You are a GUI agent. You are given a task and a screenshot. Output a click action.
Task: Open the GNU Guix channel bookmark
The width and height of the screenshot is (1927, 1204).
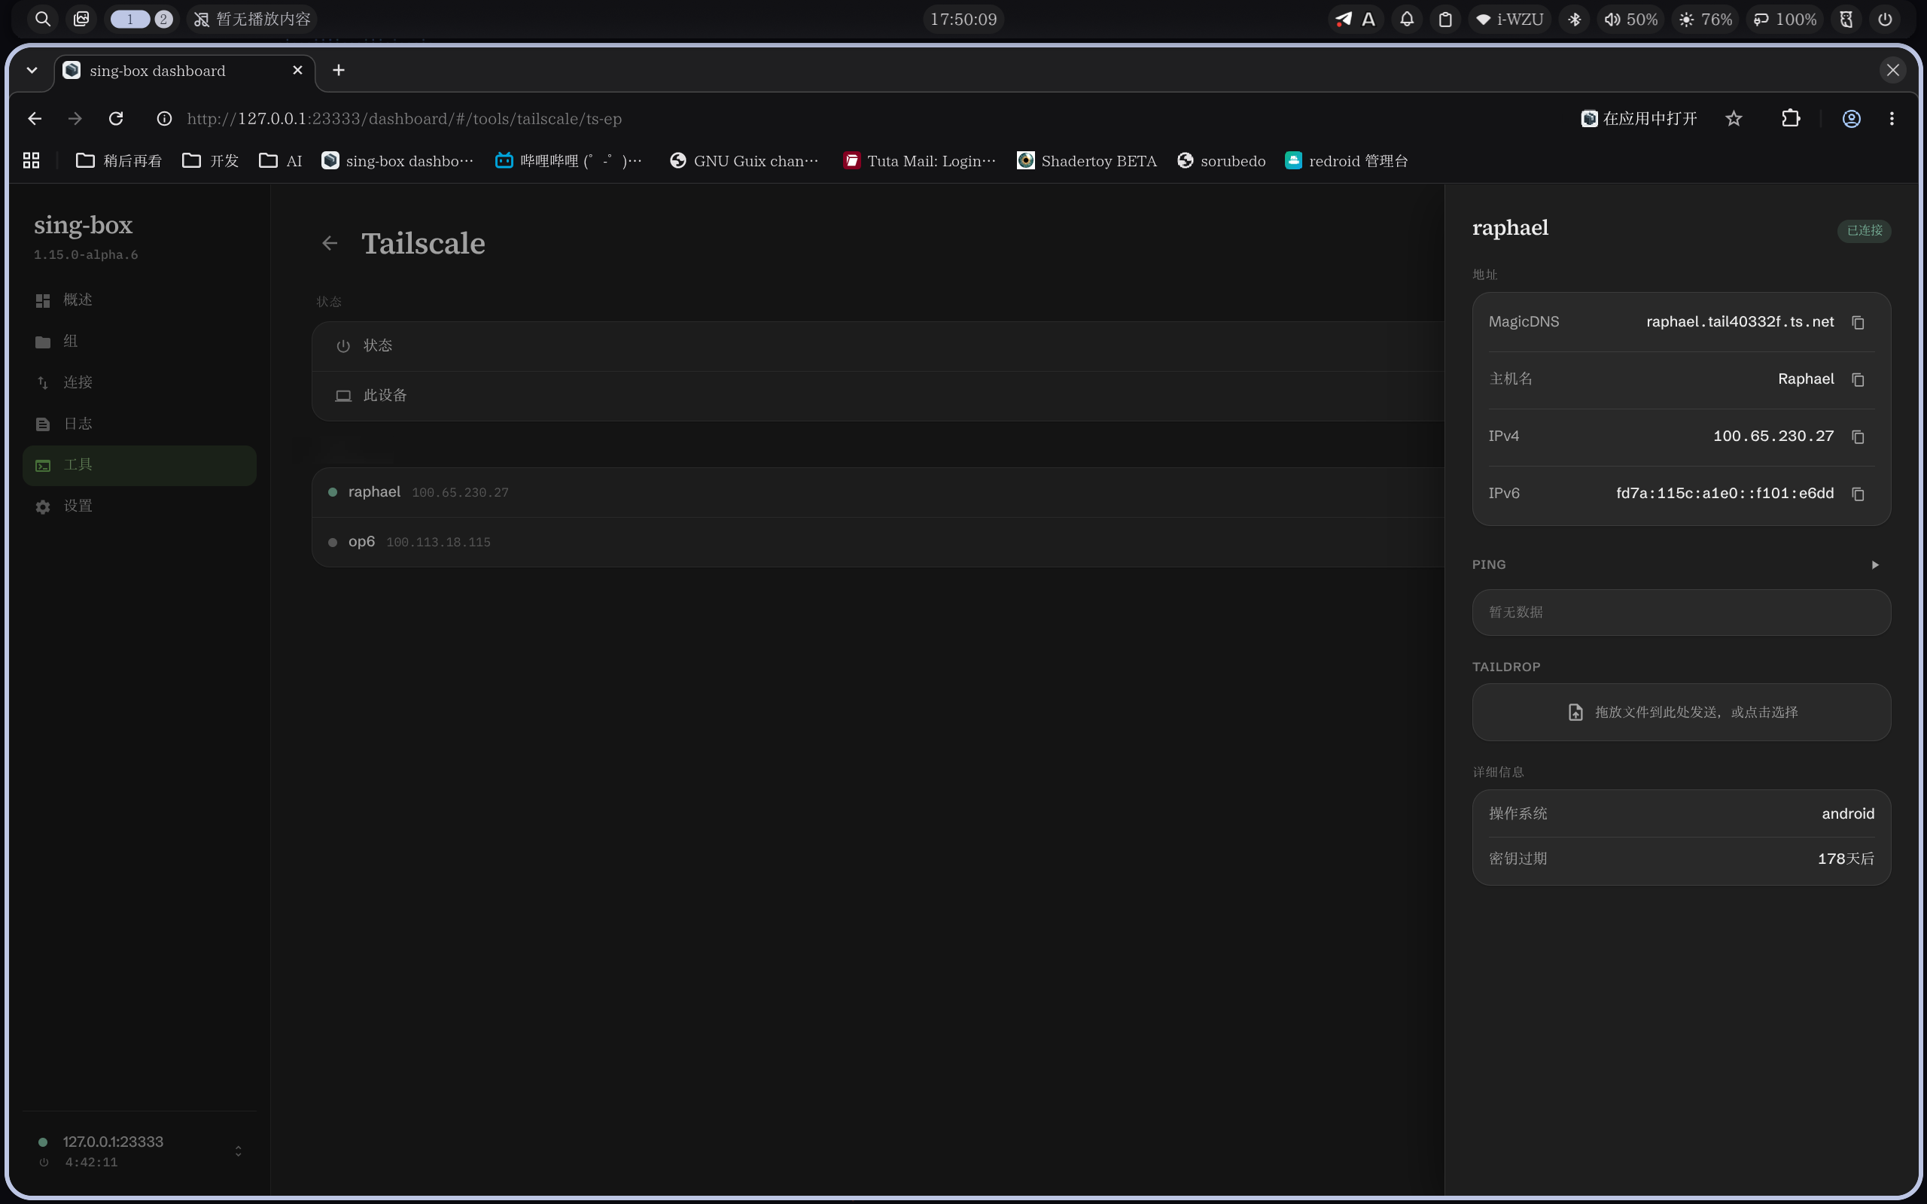(x=744, y=161)
